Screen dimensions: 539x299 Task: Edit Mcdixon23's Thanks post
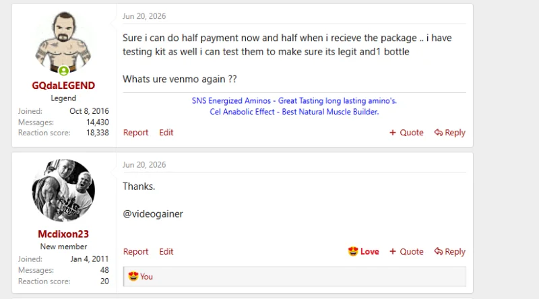pos(166,252)
